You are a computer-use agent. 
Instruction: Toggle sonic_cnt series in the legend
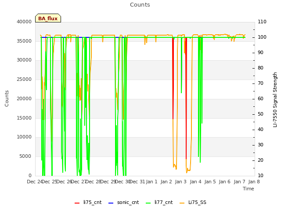(124, 202)
